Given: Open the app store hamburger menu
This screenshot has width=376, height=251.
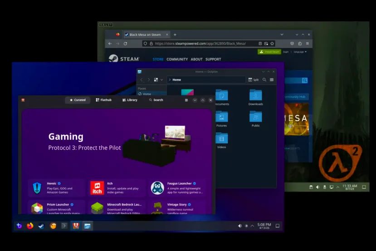Looking at the screenshot, I should 186,100.
